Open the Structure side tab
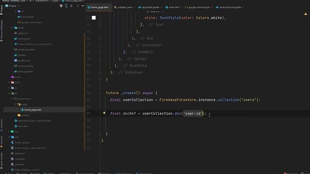Screen dimensions: 310x174 pos(1,125)
